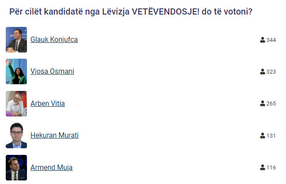Click the voter icon beside 265
This screenshot has height=184, width=286.
click(263, 104)
